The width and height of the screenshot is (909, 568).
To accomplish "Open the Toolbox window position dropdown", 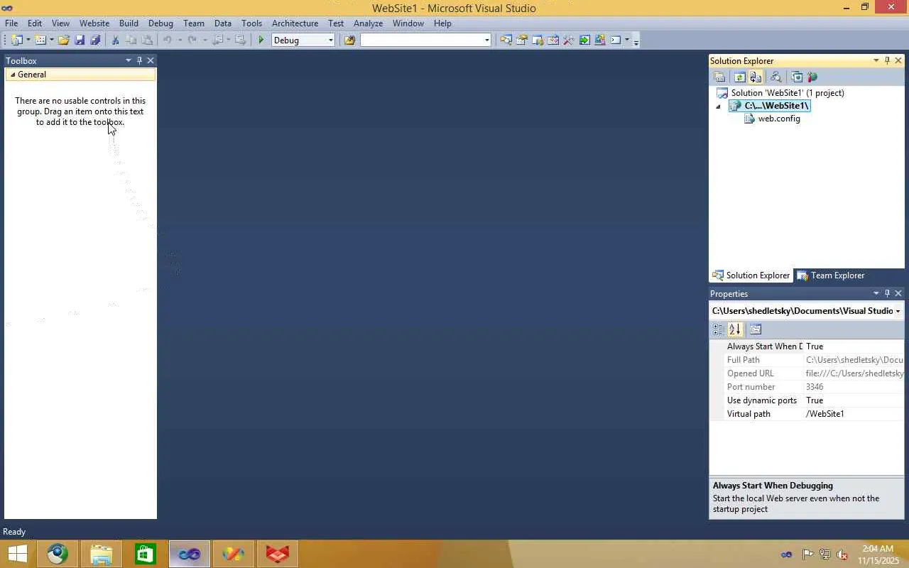I will 129,60.
